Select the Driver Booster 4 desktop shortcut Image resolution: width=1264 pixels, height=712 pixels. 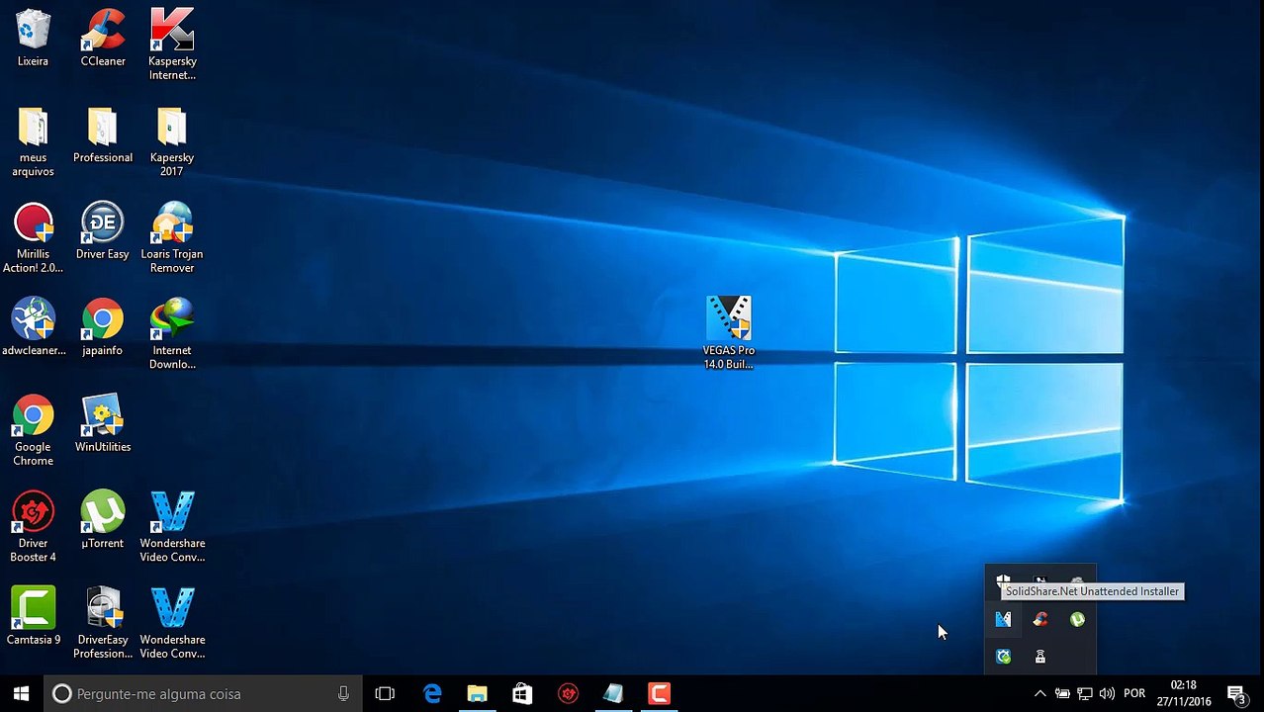pos(33,527)
